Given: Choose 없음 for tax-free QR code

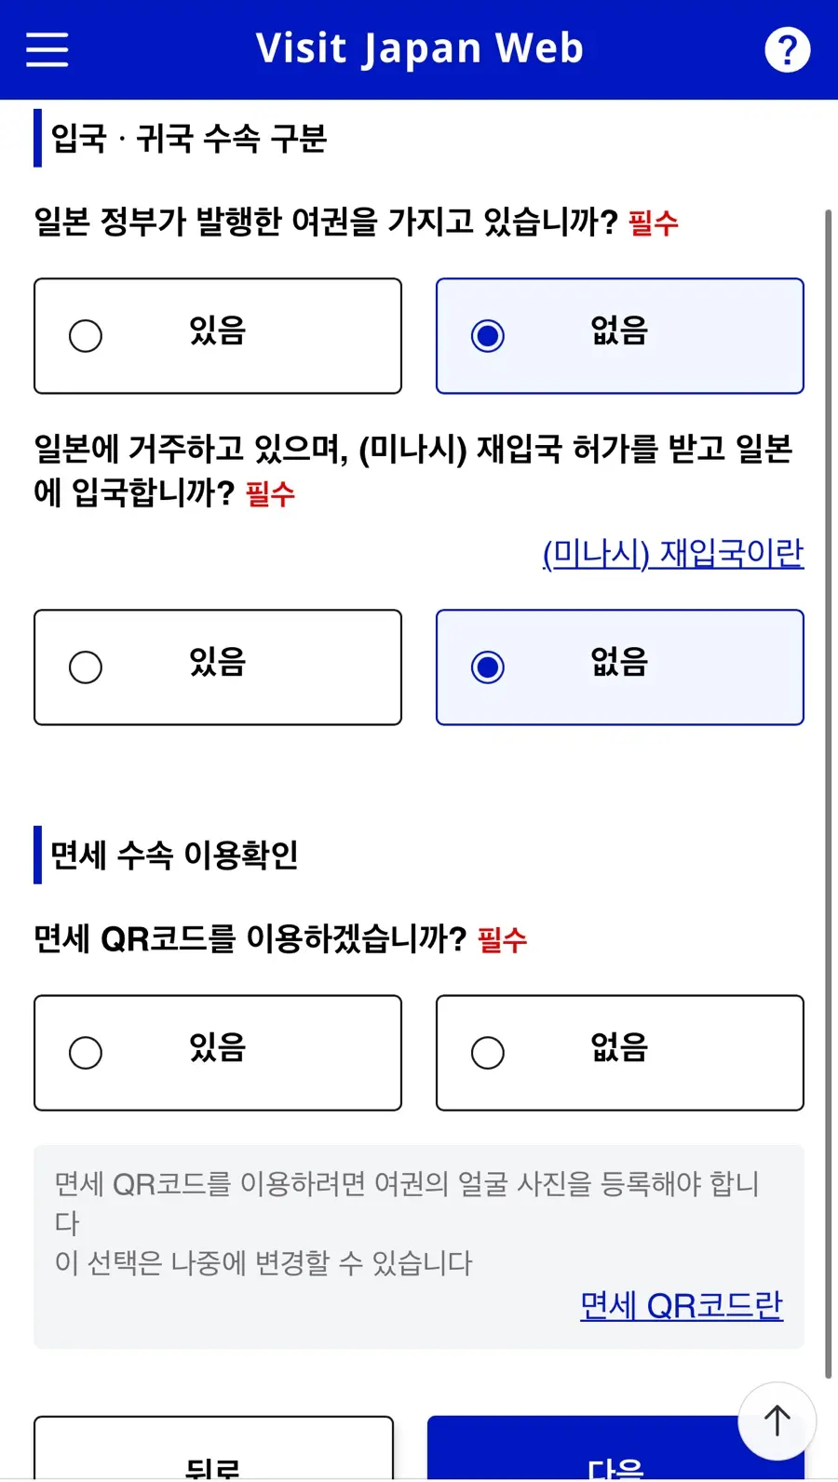Looking at the screenshot, I should pos(620,1053).
